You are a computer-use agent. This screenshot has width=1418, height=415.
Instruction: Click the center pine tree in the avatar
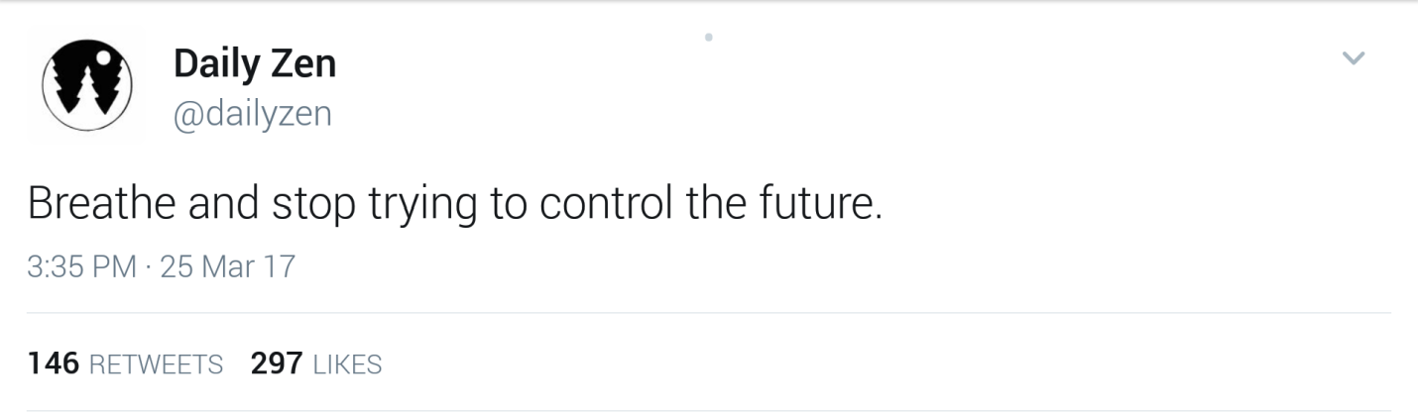(x=87, y=94)
